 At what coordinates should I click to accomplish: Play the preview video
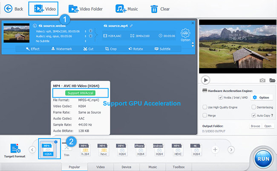[205, 80]
